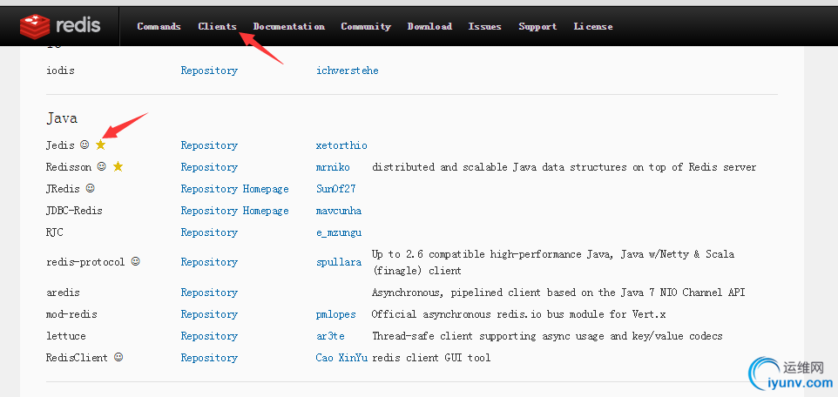
Task: Visit author link spullara
Action: (339, 262)
